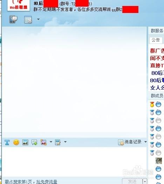Click the send picture icon
This screenshot has width=164, height=184.
click(25, 142)
